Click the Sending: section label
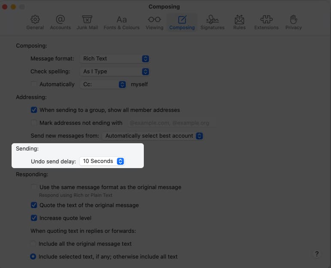331x268 pixels. point(27,149)
